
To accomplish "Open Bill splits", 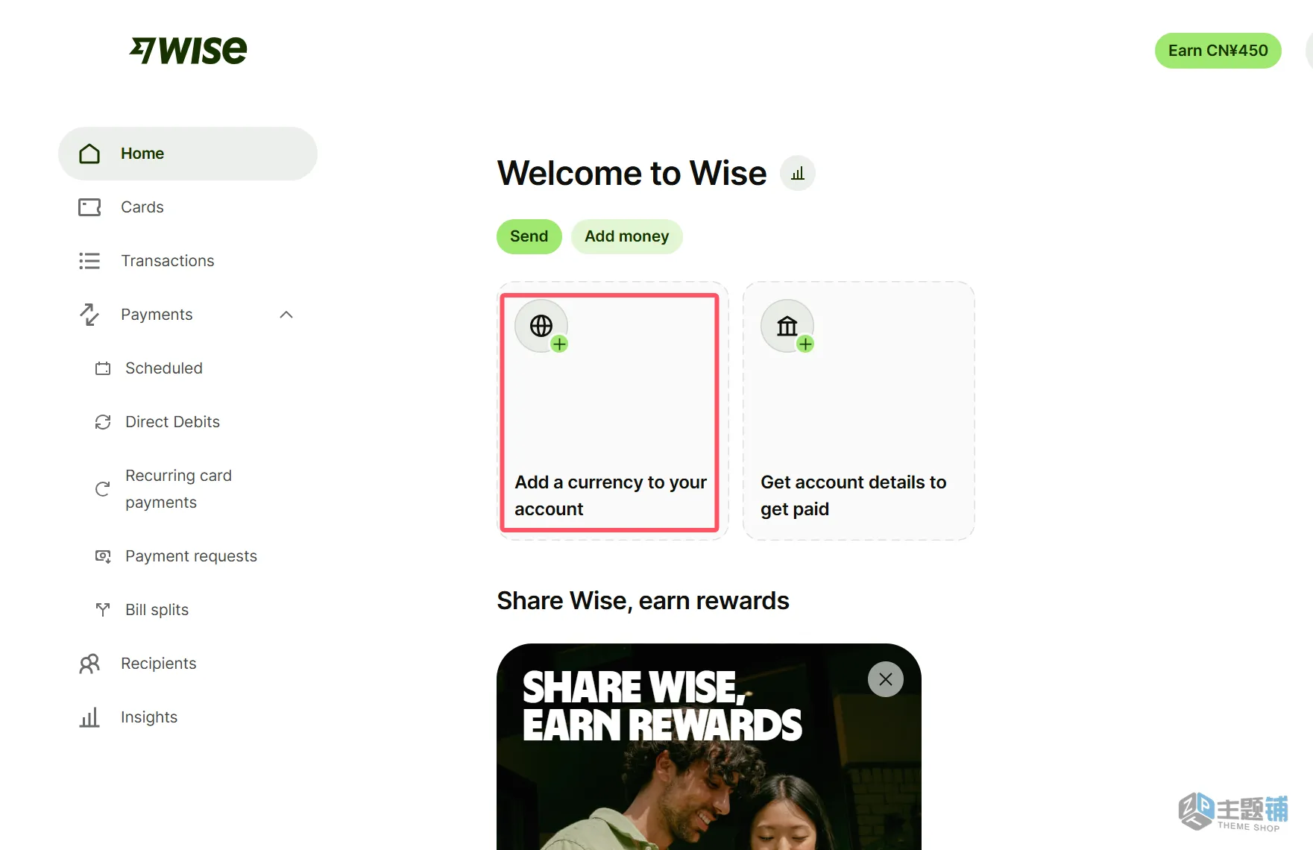I will click(157, 610).
